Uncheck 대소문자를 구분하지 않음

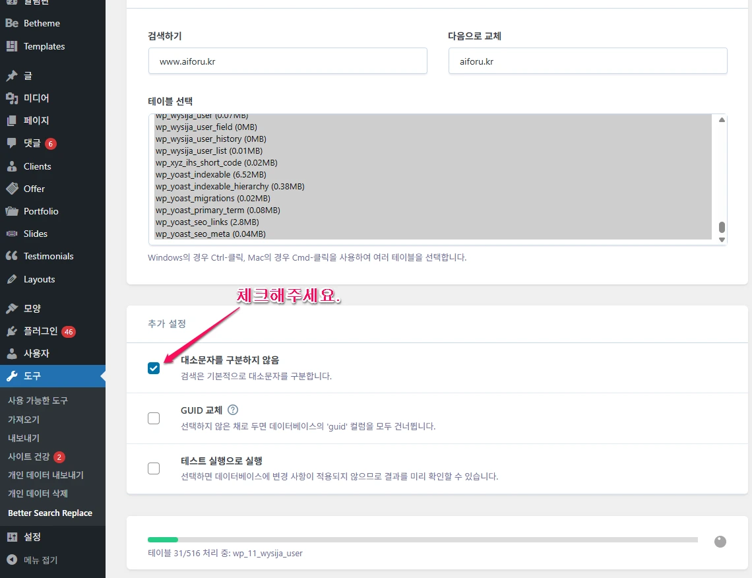coord(154,368)
